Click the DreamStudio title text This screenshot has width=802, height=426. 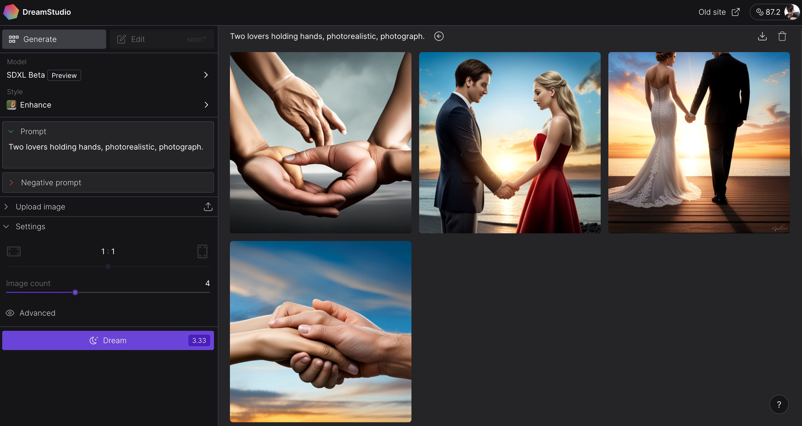click(x=47, y=12)
